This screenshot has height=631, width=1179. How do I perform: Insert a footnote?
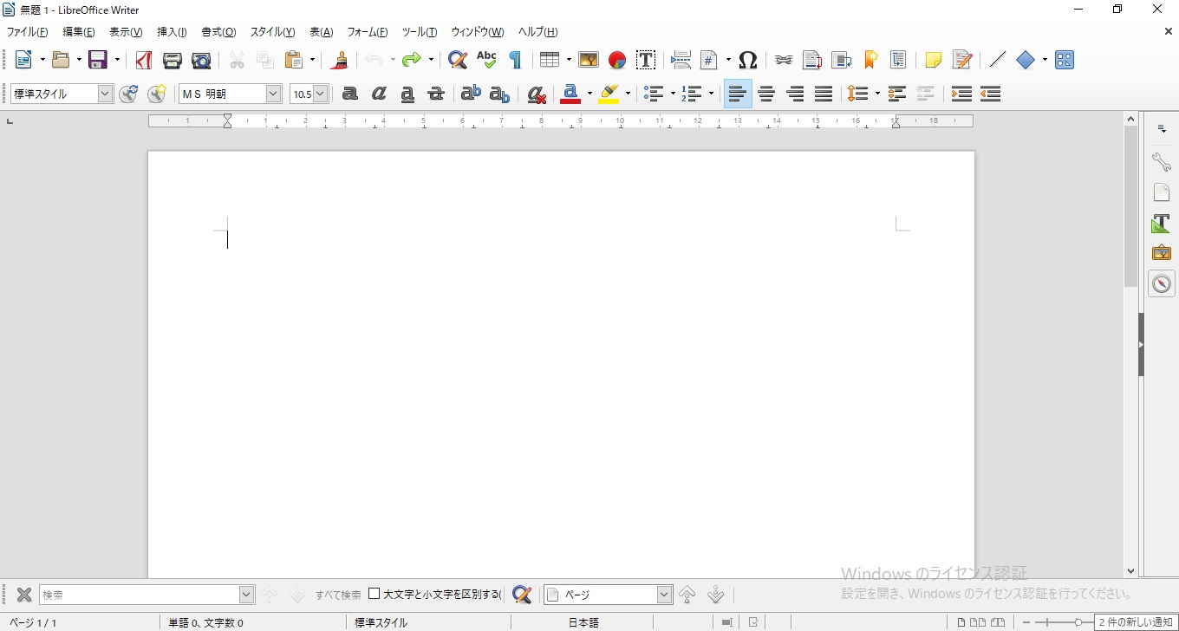pyautogui.click(x=812, y=60)
